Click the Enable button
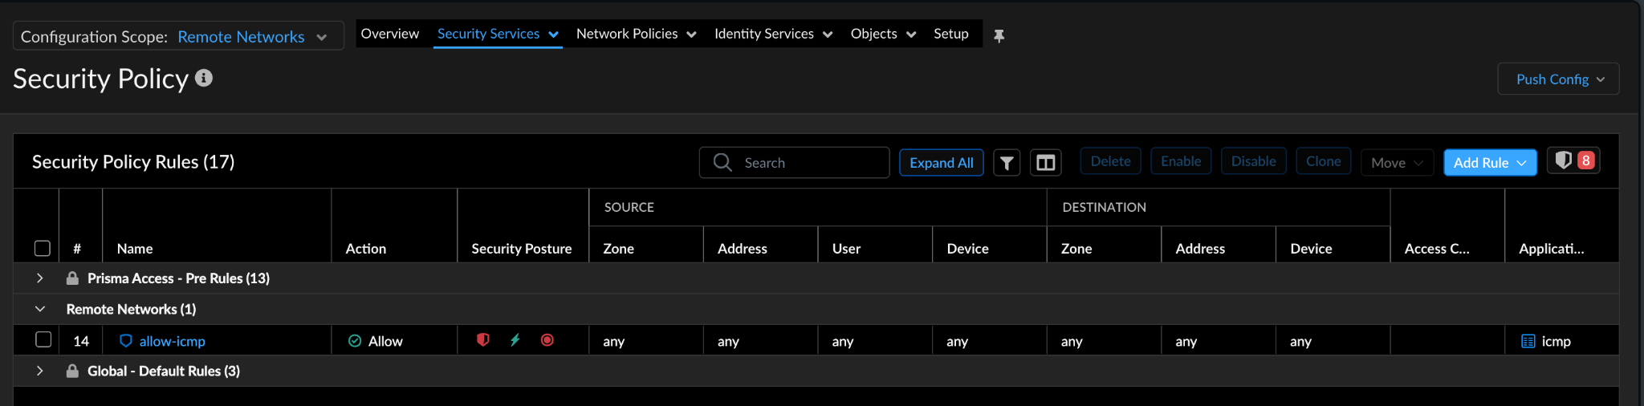Viewport: 1644px width, 406px height. (1181, 161)
